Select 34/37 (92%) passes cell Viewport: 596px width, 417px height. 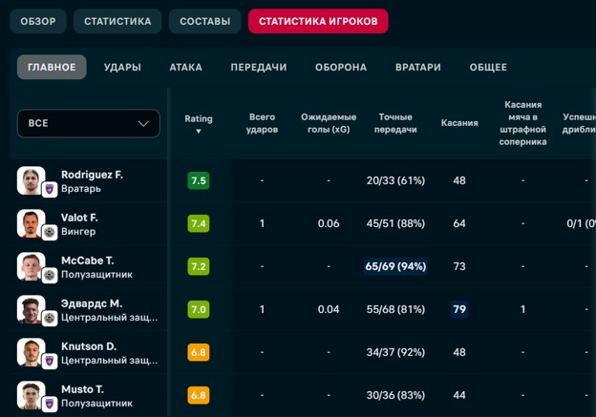pos(395,352)
